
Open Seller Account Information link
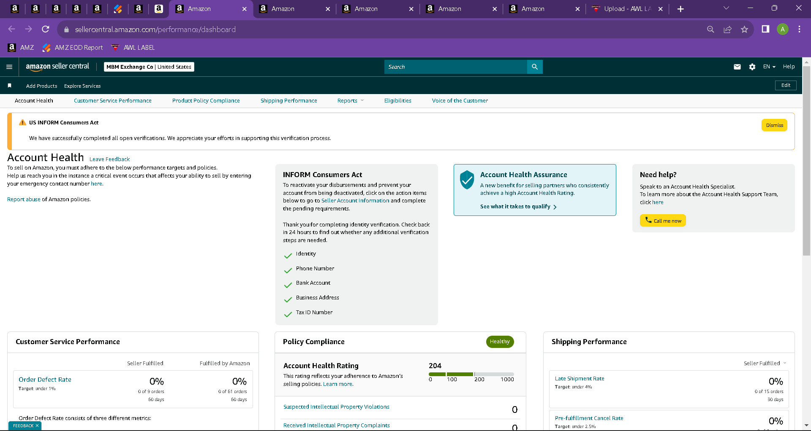click(x=355, y=201)
